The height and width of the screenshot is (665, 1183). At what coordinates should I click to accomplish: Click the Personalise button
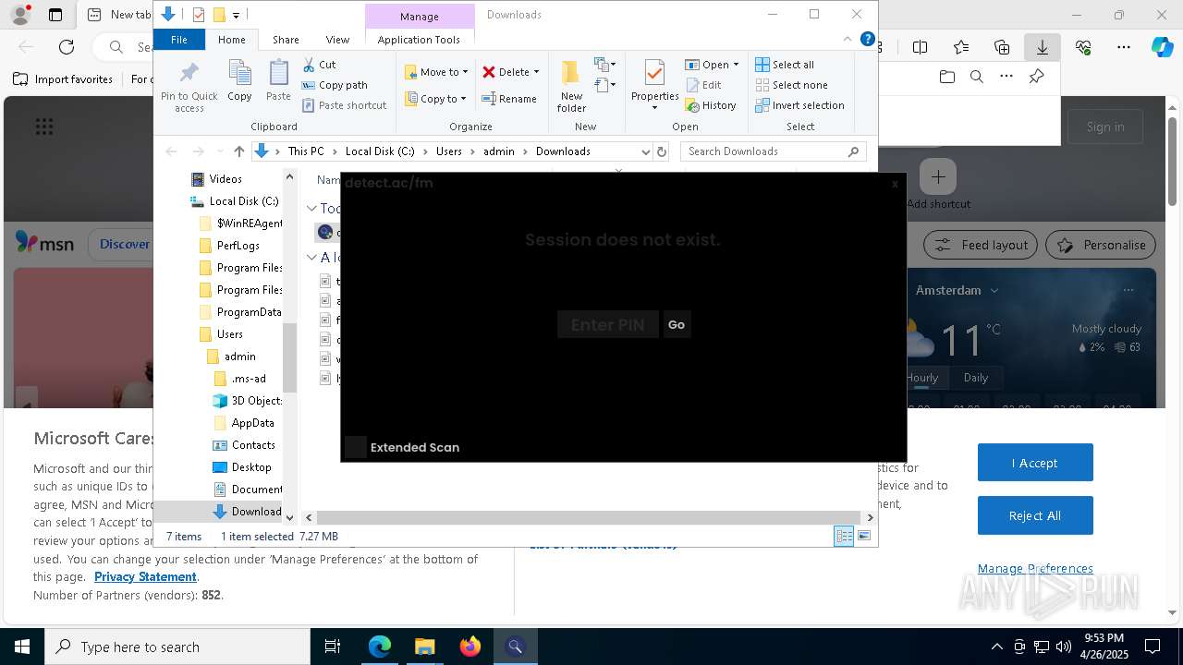[1101, 245]
